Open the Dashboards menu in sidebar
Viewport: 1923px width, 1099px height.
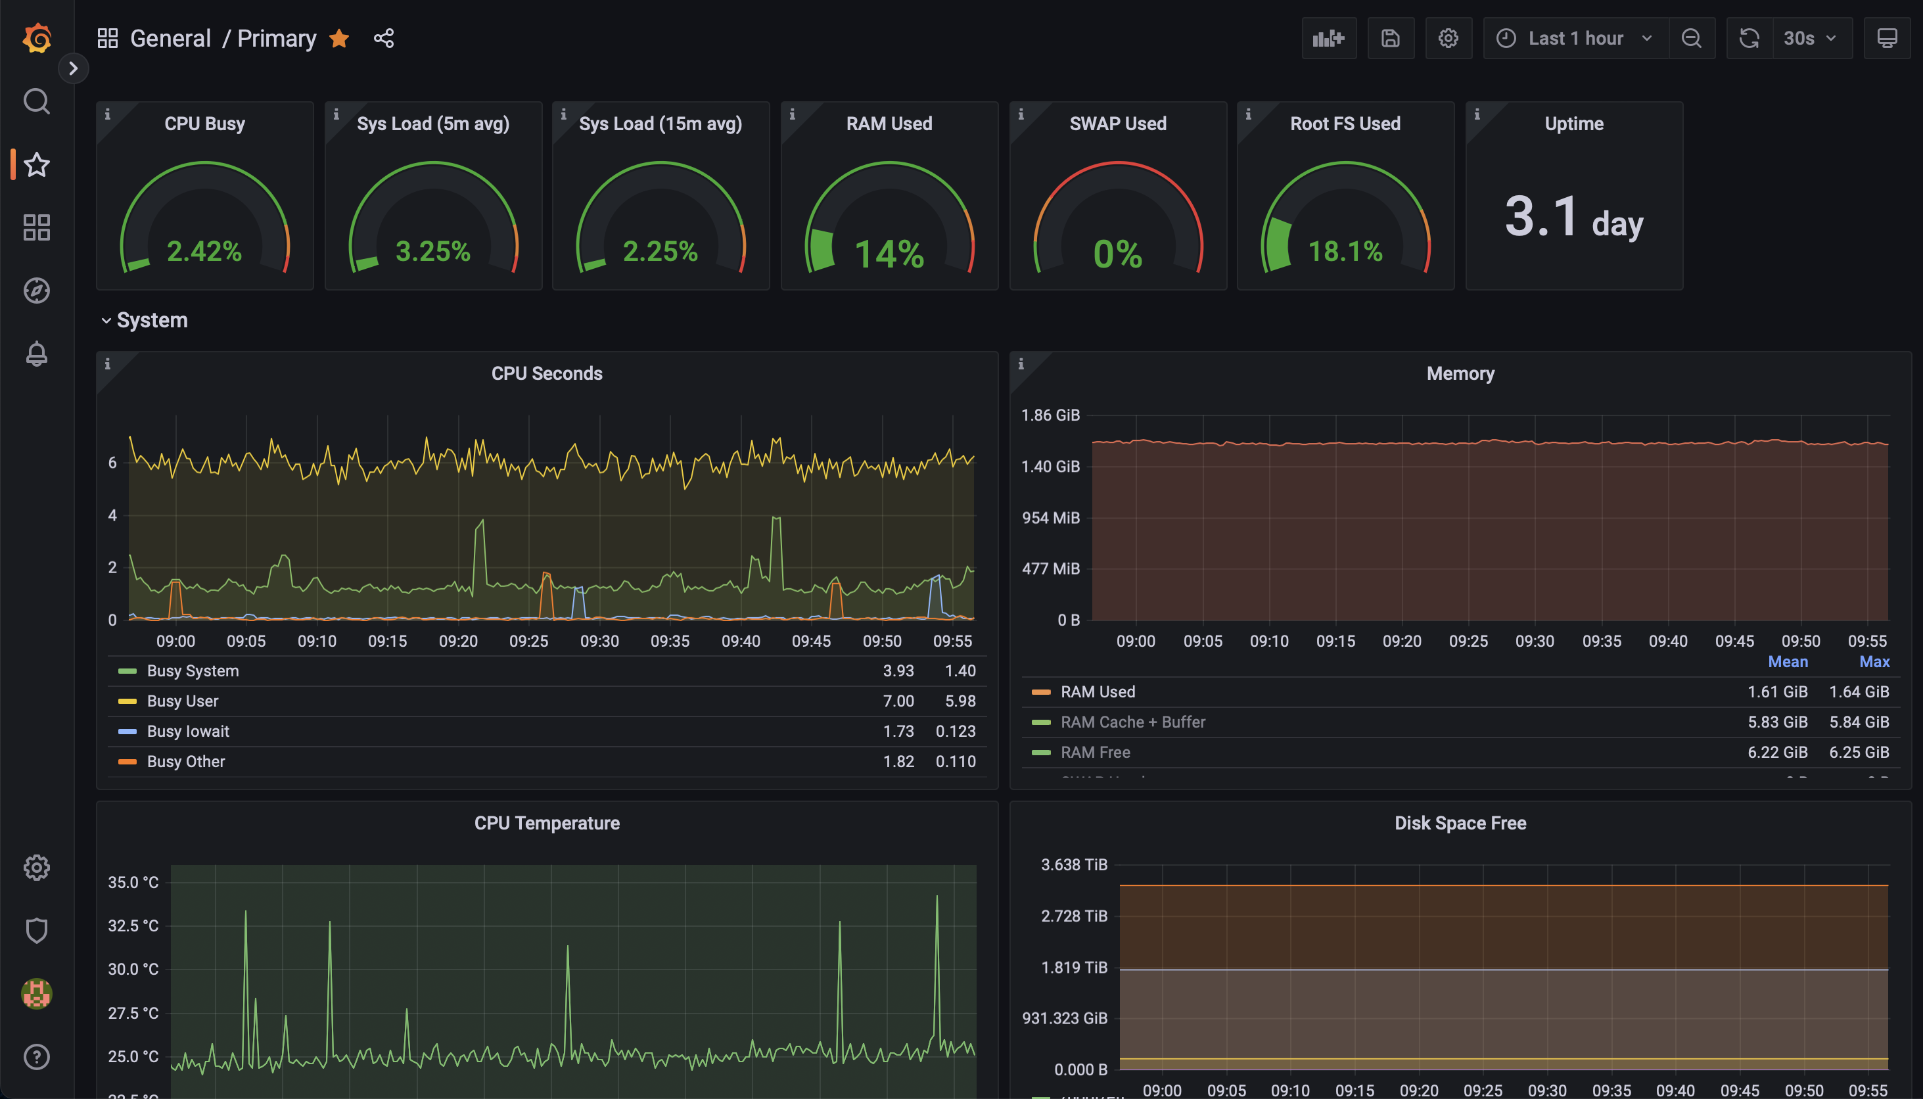[x=36, y=227]
